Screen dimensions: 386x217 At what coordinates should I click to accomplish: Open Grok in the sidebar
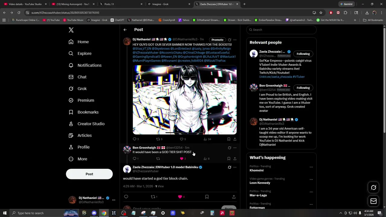pyautogui.click(x=78, y=89)
